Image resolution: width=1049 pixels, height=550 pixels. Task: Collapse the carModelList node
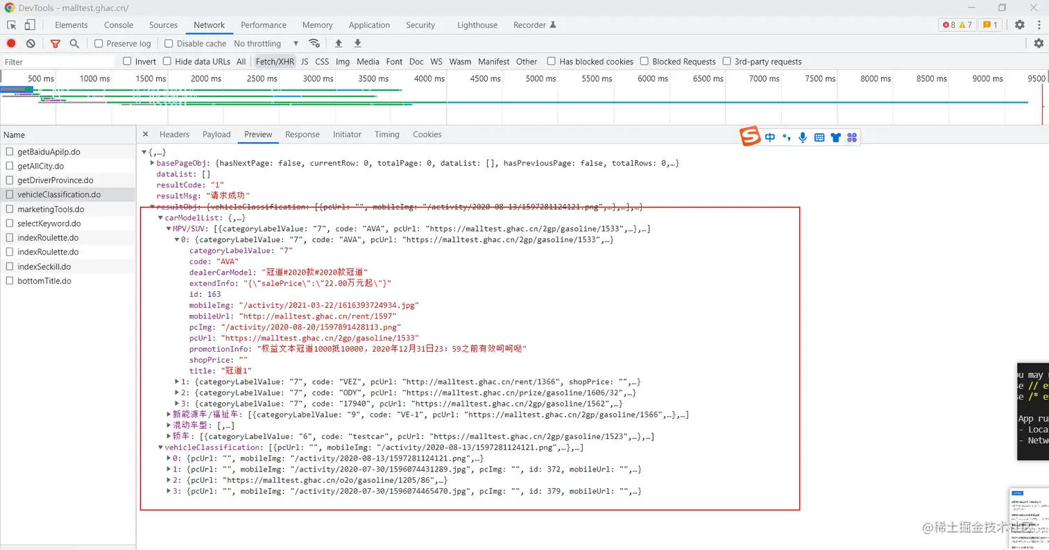[160, 218]
